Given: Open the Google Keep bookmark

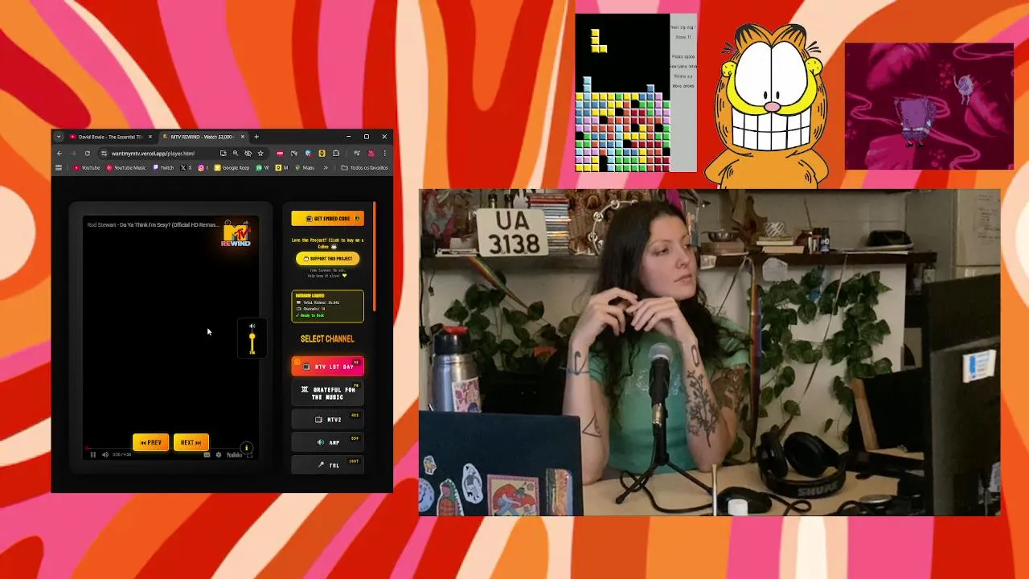Looking at the screenshot, I should point(232,168).
